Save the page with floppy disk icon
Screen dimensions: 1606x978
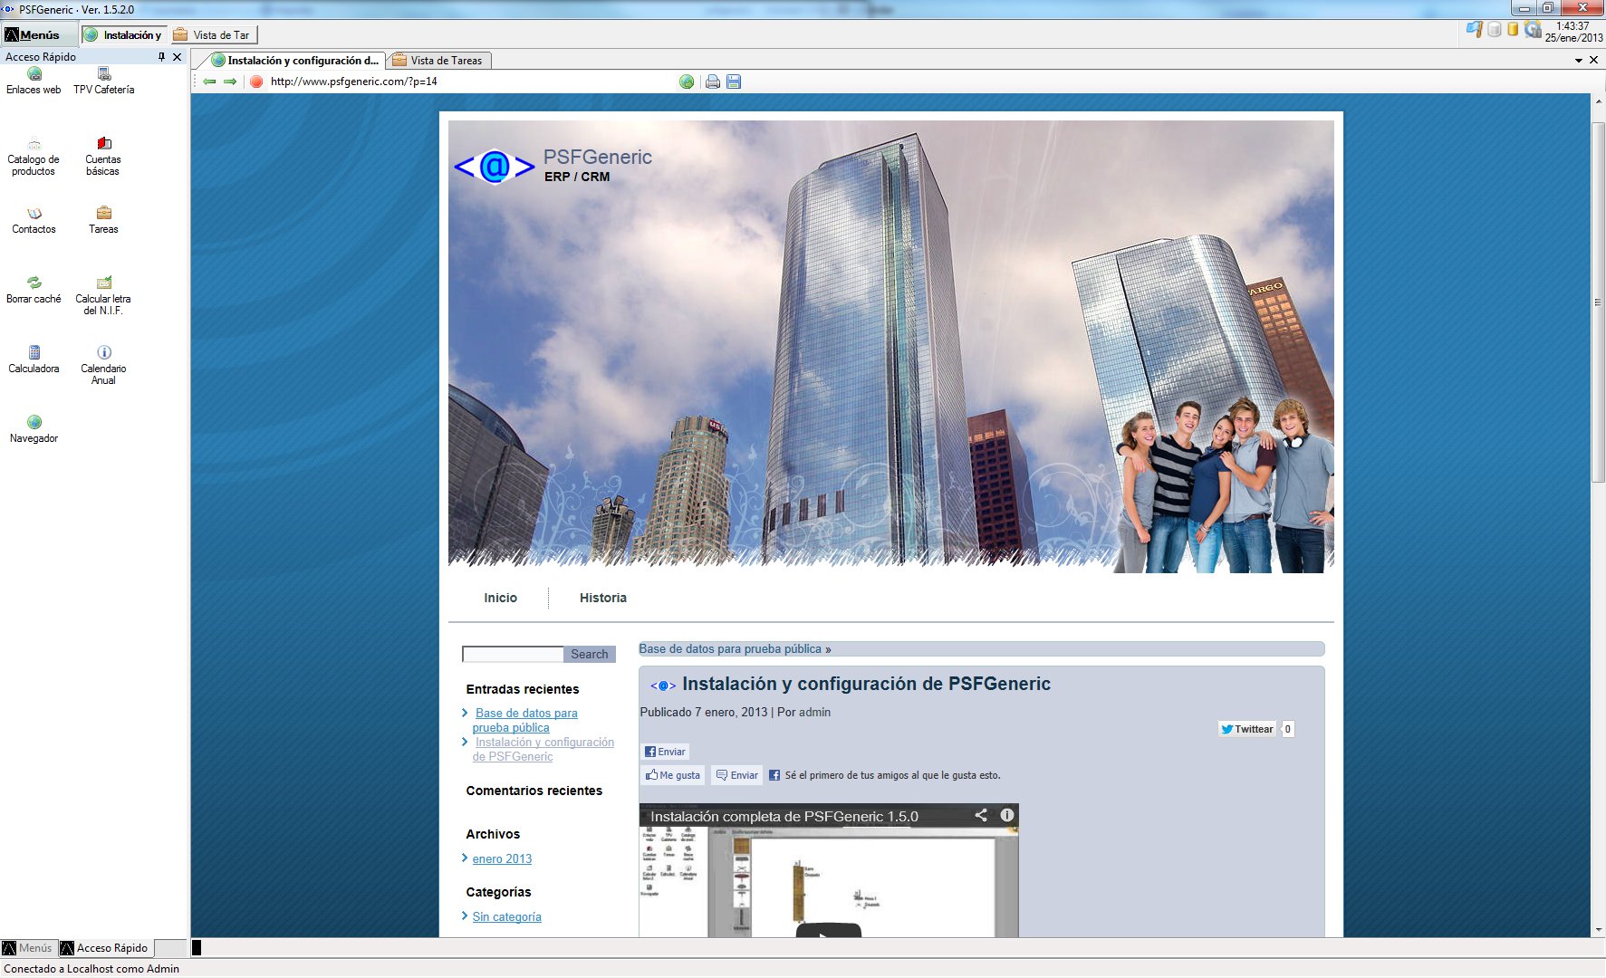734,81
